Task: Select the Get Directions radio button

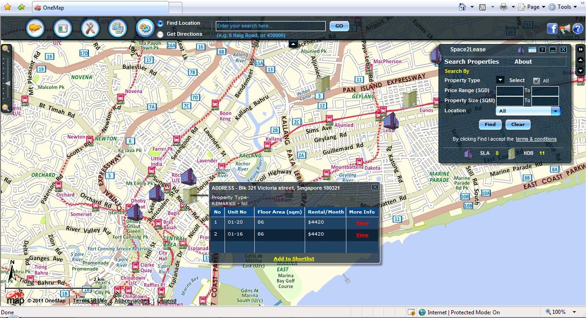Action: point(160,34)
